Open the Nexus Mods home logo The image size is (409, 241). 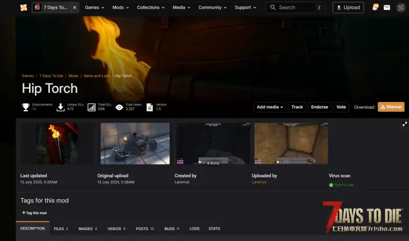tap(24, 8)
